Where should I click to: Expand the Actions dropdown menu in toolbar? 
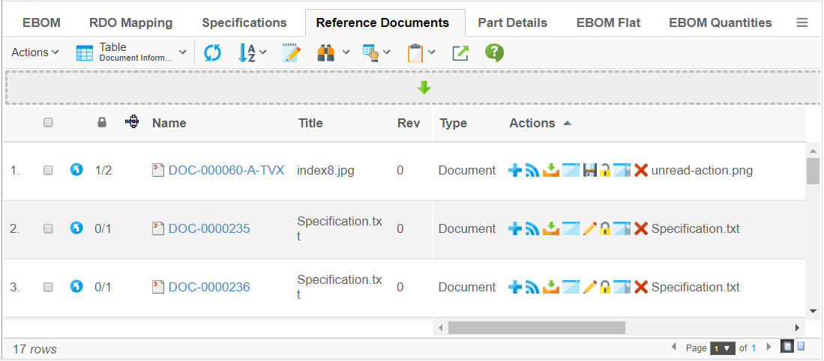tap(35, 52)
